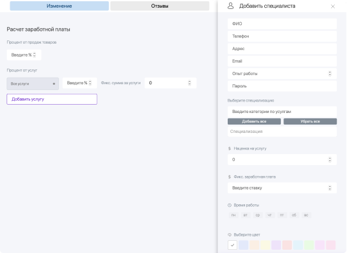
Task: Click the user icon beside Добавить специалиста
Action: point(230,6)
